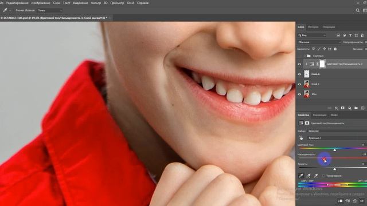Screen dimensions: 367x206
Task: Click the add layer style fx icon
Action: tap(337, 108)
